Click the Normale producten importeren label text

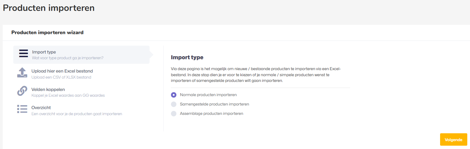(x=208, y=95)
